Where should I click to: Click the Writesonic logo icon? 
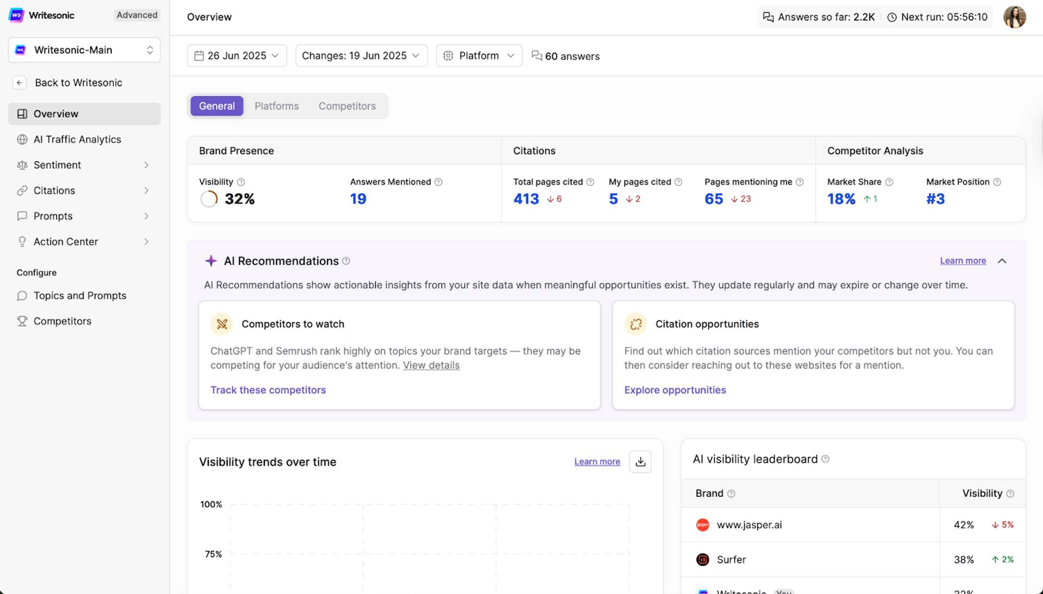16,15
